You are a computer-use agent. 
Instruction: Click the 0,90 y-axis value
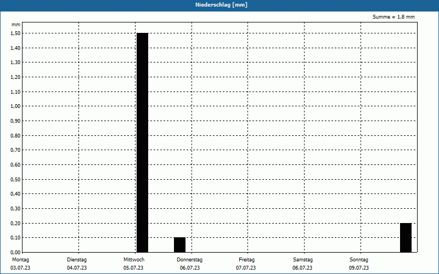tap(15, 121)
